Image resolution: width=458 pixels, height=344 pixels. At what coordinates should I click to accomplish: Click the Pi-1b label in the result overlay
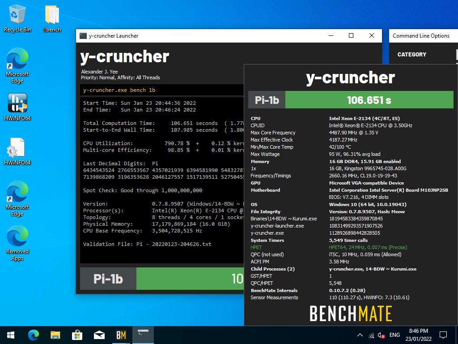tap(267, 100)
